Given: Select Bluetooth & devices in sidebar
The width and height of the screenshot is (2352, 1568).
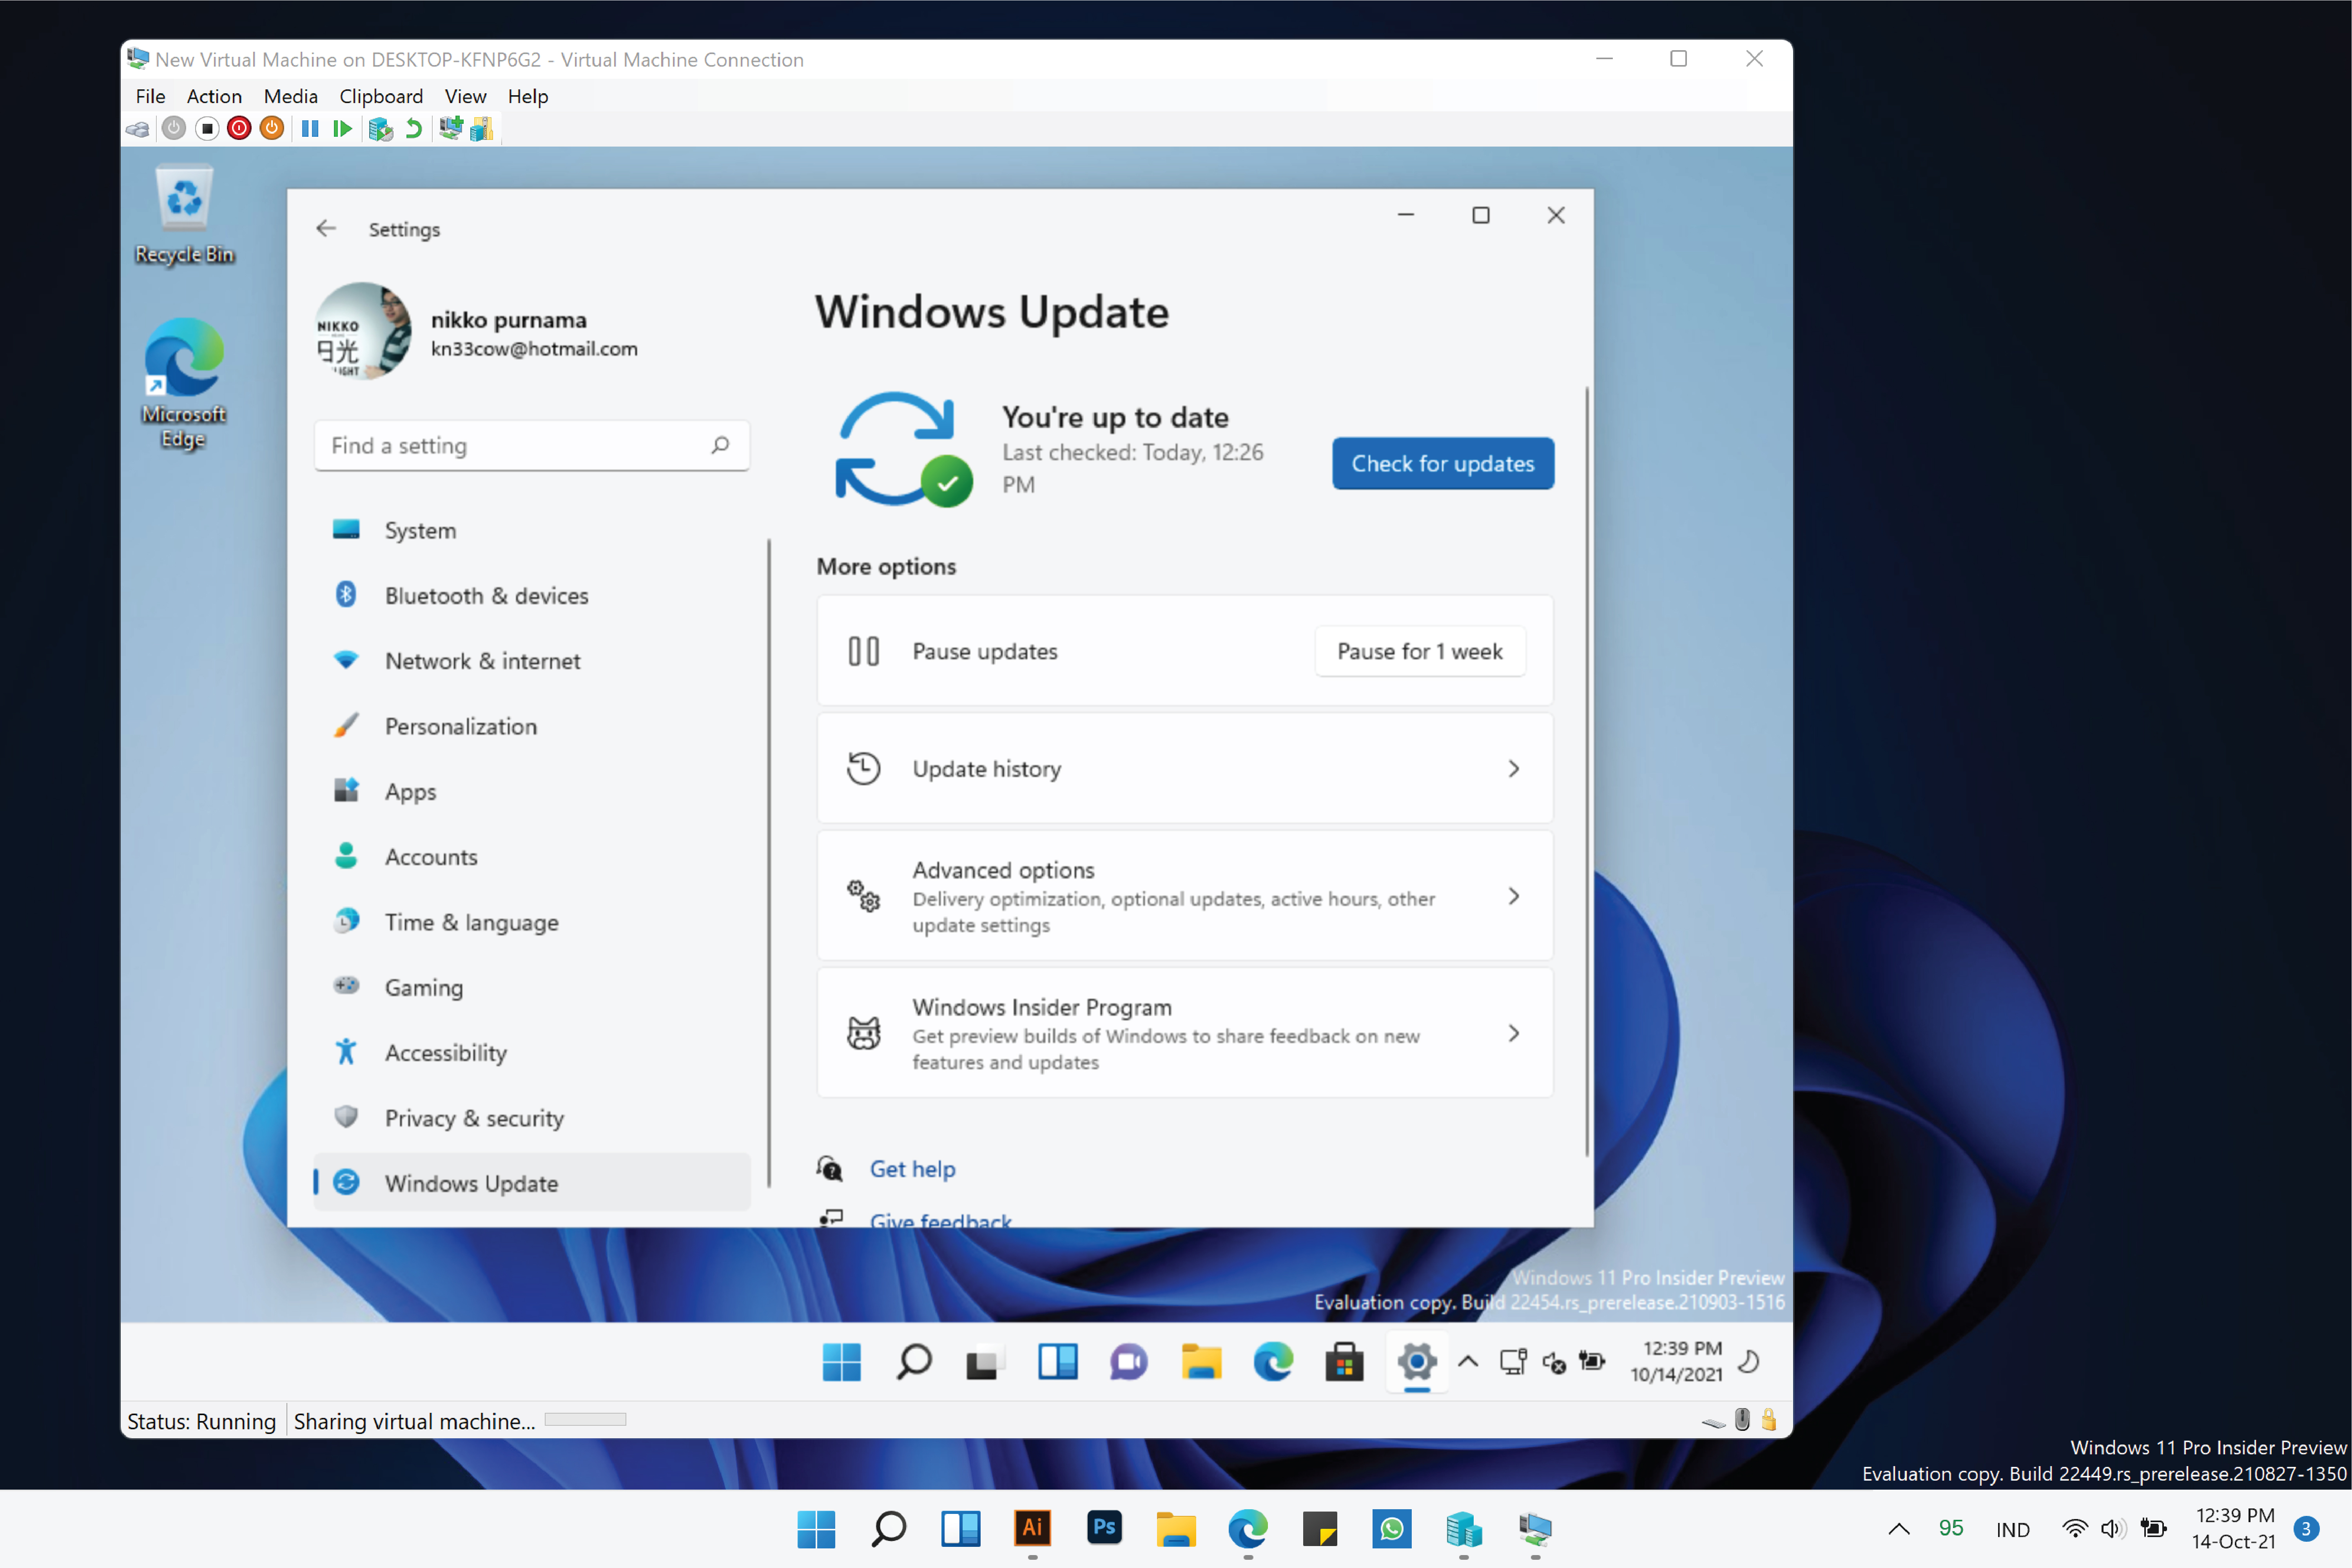Looking at the screenshot, I should [x=532, y=596].
